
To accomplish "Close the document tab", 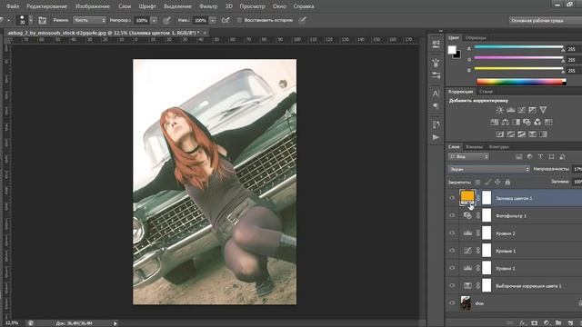I will [x=205, y=33].
